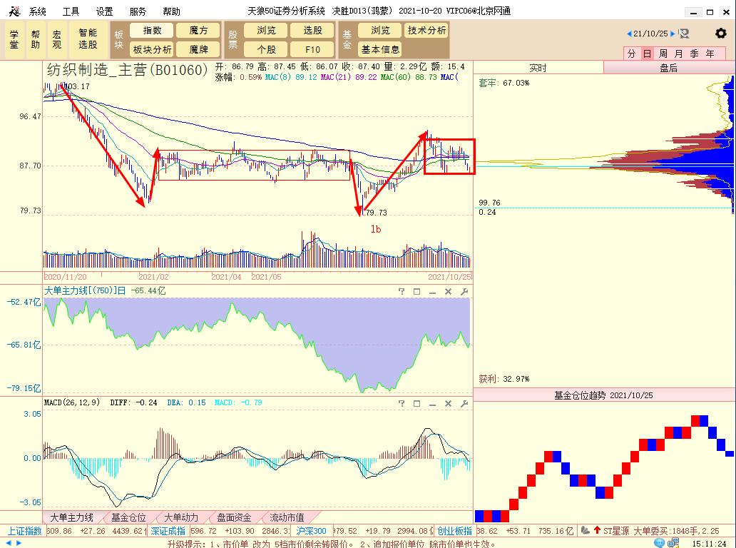
Task: Click the 技术分析 button
Action: tap(426, 31)
